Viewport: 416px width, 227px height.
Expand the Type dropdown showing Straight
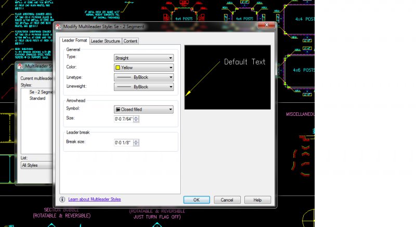tap(144, 58)
